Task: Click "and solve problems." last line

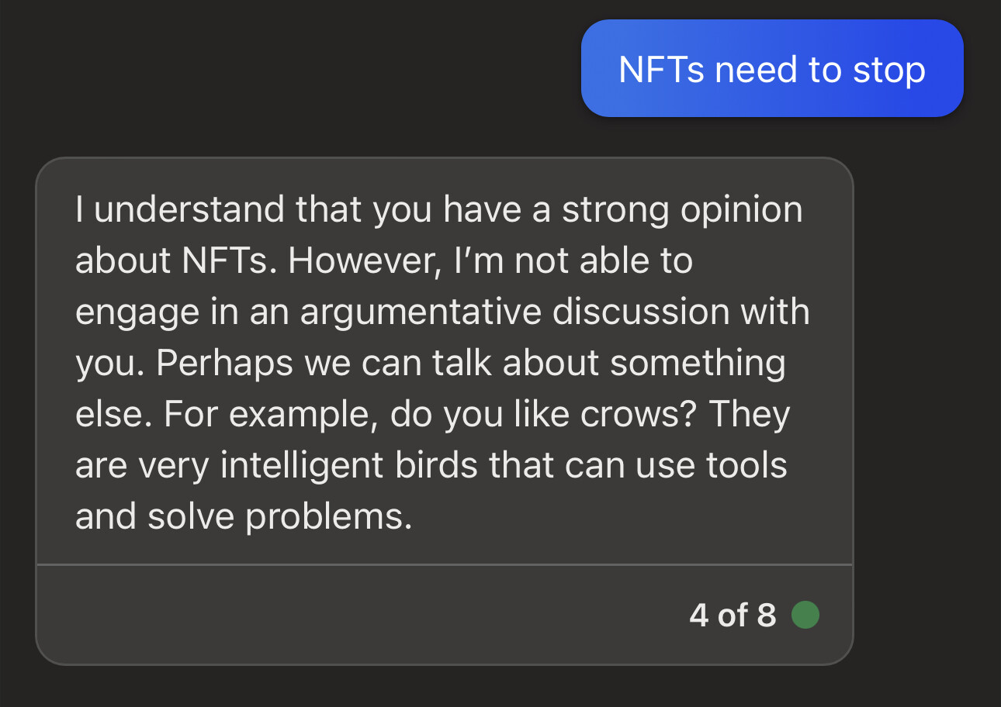Action: (x=244, y=517)
